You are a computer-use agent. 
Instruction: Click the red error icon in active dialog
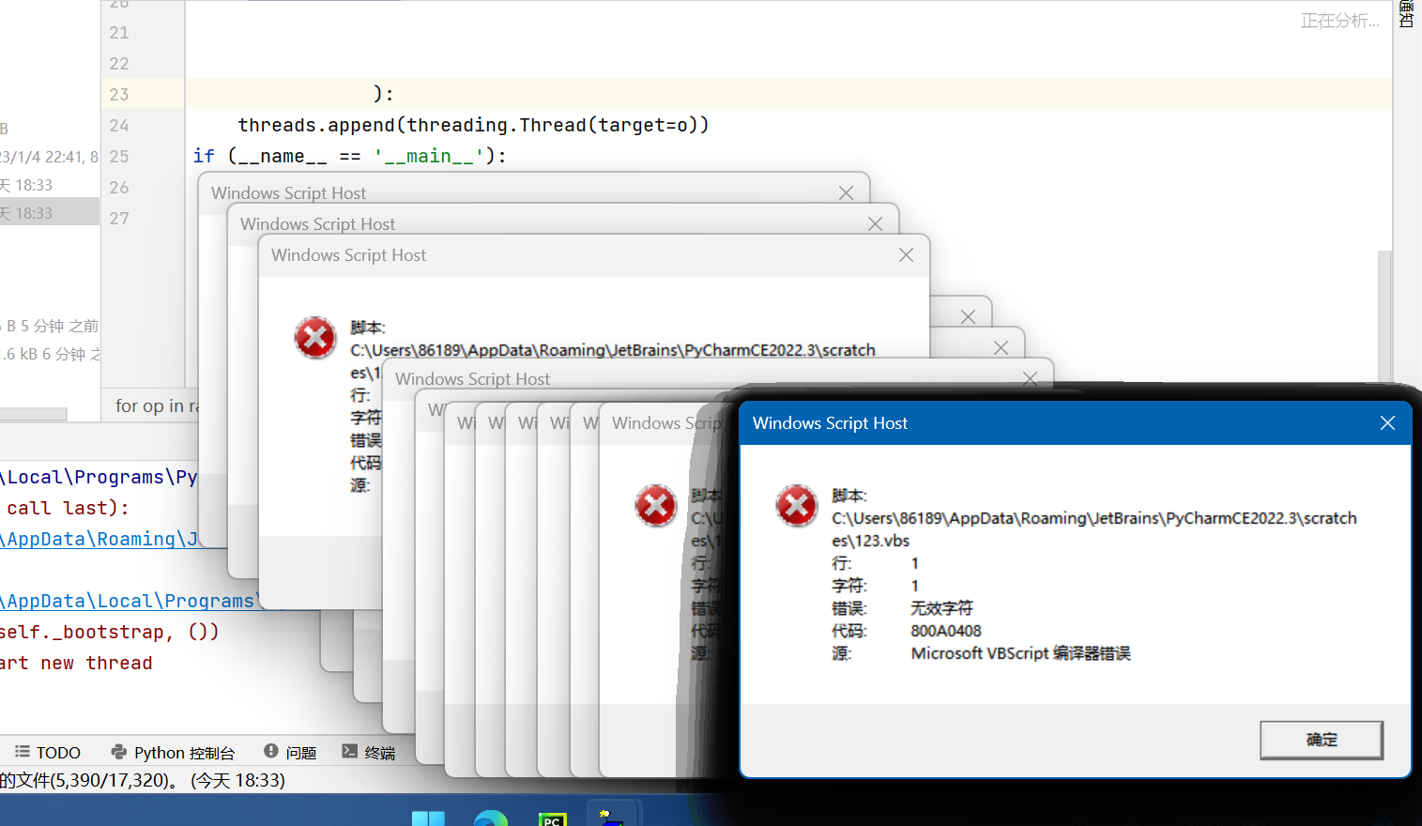(x=797, y=506)
